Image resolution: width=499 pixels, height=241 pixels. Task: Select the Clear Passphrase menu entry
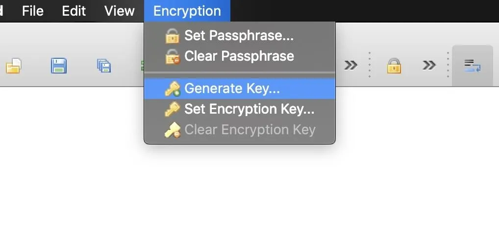click(240, 56)
